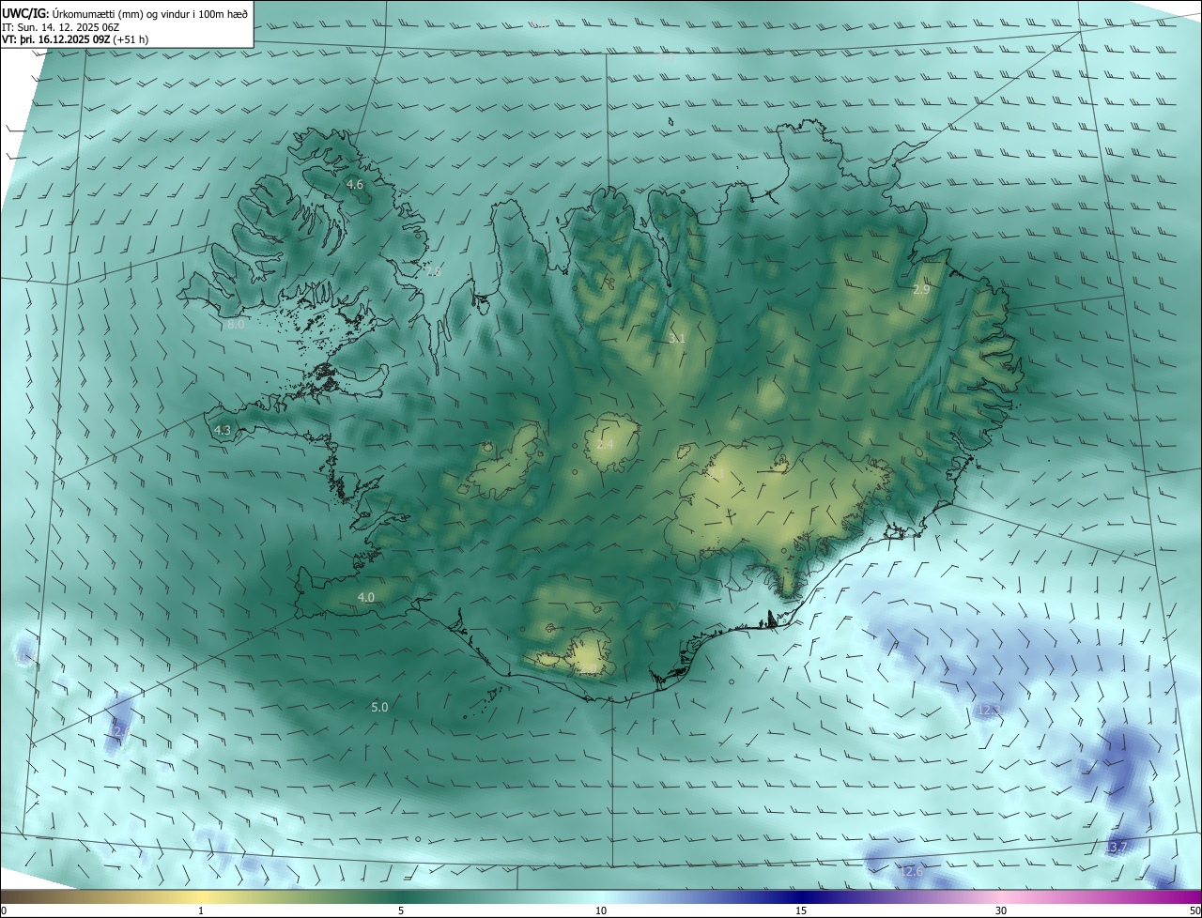Click the 50 tick on the color scale
The height and width of the screenshot is (918, 1202).
(x=1194, y=910)
